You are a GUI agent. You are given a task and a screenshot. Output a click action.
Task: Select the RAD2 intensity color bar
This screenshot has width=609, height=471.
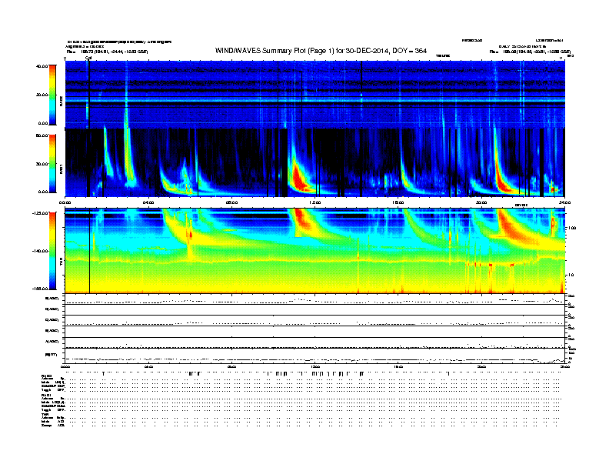point(52,95)
